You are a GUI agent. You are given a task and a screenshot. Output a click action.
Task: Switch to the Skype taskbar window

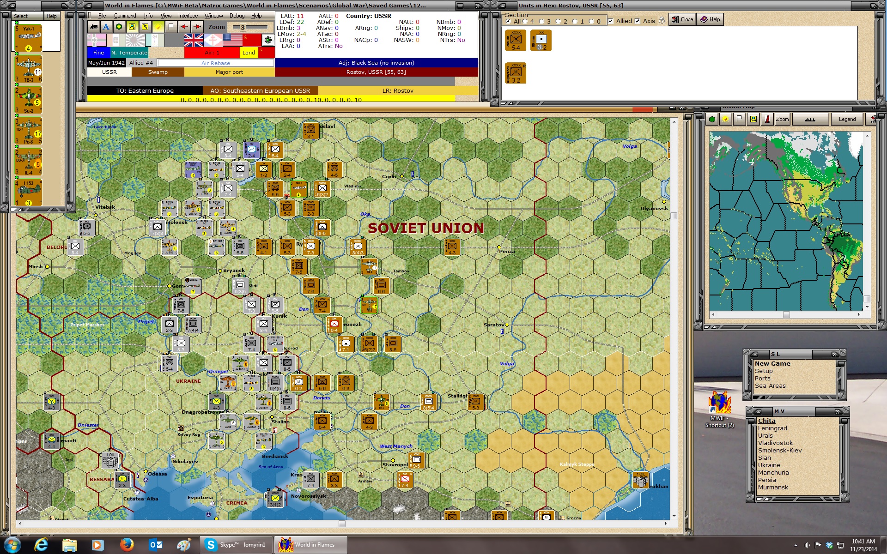click(236, 545)
